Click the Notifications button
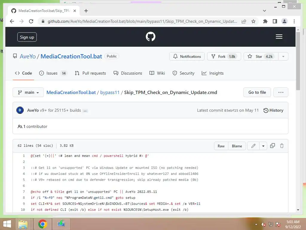306x230 pixels. (x=187, y=57)
